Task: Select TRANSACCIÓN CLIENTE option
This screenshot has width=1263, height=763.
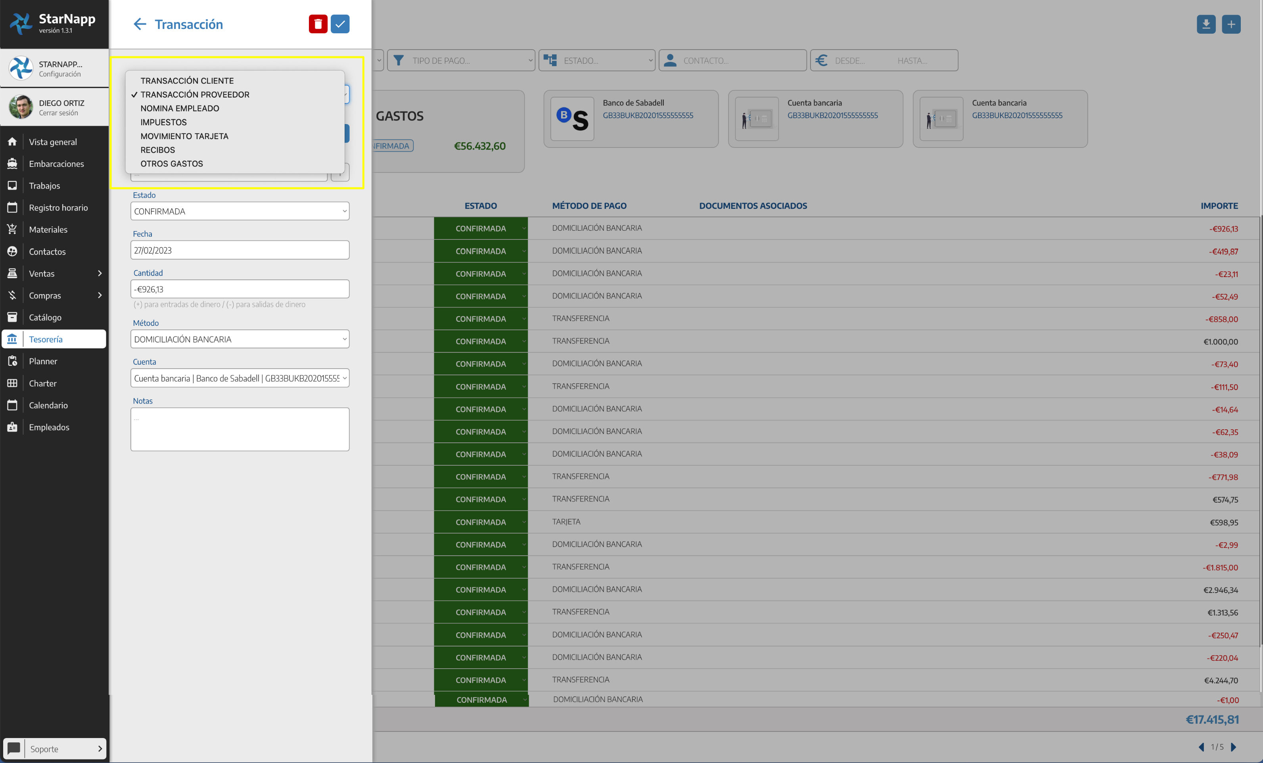Action: [x=187, y=81]
